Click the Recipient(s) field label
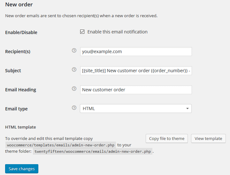Screen dimensions: 230x175 pos(18,52)
